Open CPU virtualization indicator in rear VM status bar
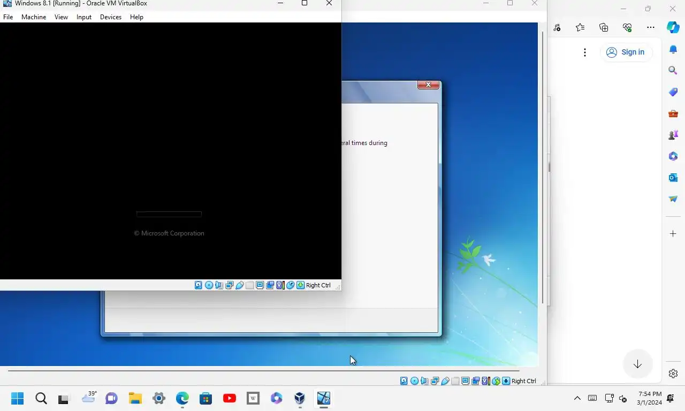Image resolution: width=685 pixels, height=411 pixels. [485, 381]
